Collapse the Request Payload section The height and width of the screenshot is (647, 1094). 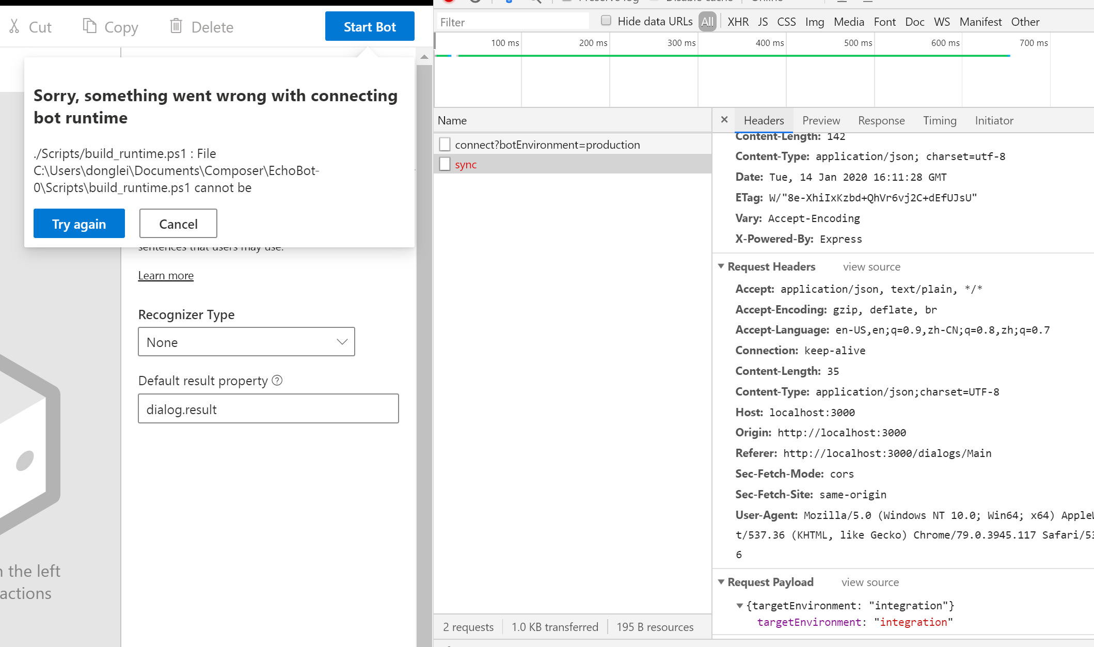(x=721, y=582)
